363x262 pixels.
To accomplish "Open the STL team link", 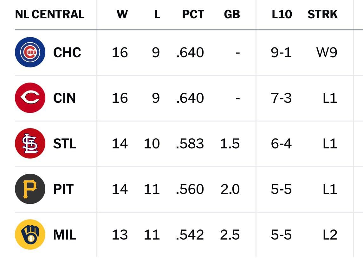I will coord(65,143).
